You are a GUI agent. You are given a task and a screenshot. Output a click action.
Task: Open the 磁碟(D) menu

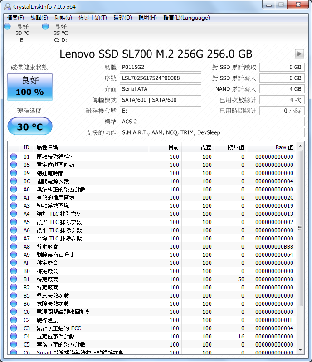coord(122,18)
